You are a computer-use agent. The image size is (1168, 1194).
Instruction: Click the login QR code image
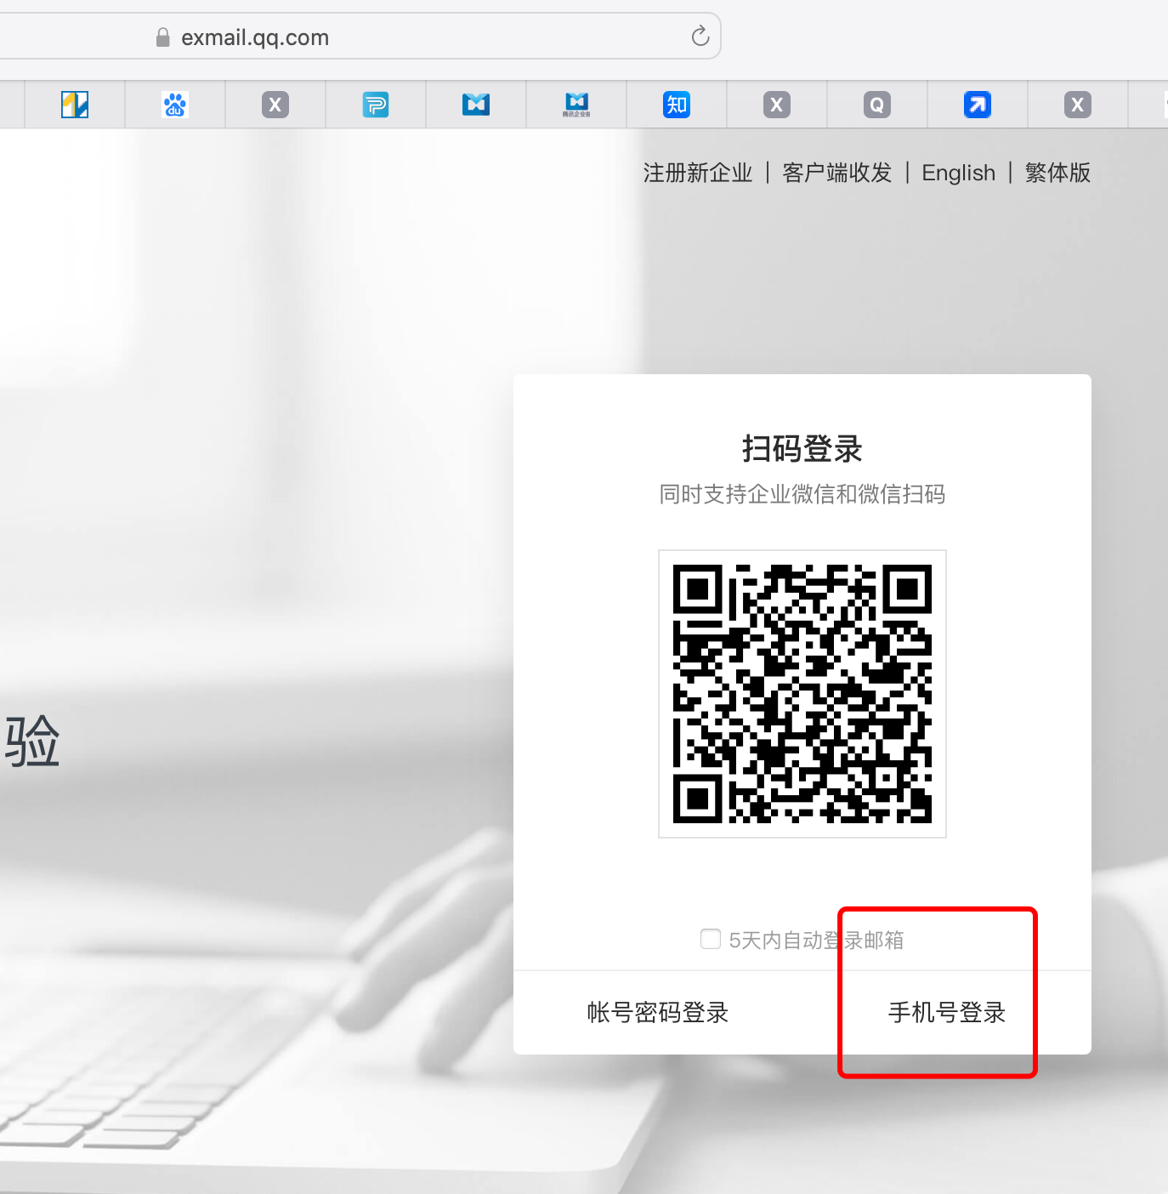click(802, 694)
